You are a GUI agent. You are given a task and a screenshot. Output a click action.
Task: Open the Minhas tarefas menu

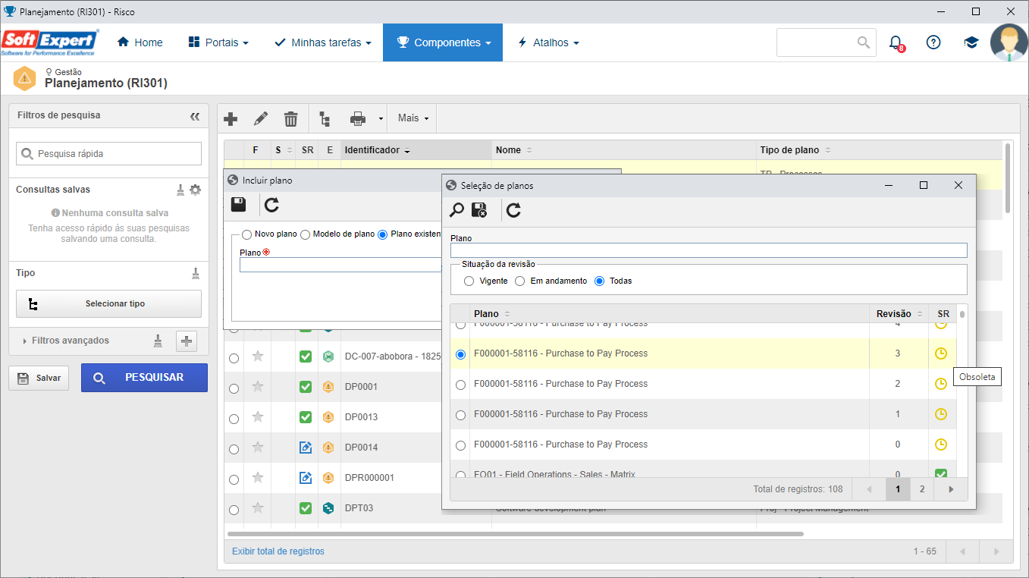[x=323, y=42]
